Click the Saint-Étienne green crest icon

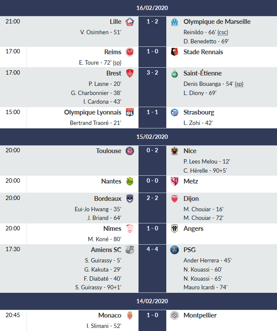pyautogui.click(x=175, y=73)
